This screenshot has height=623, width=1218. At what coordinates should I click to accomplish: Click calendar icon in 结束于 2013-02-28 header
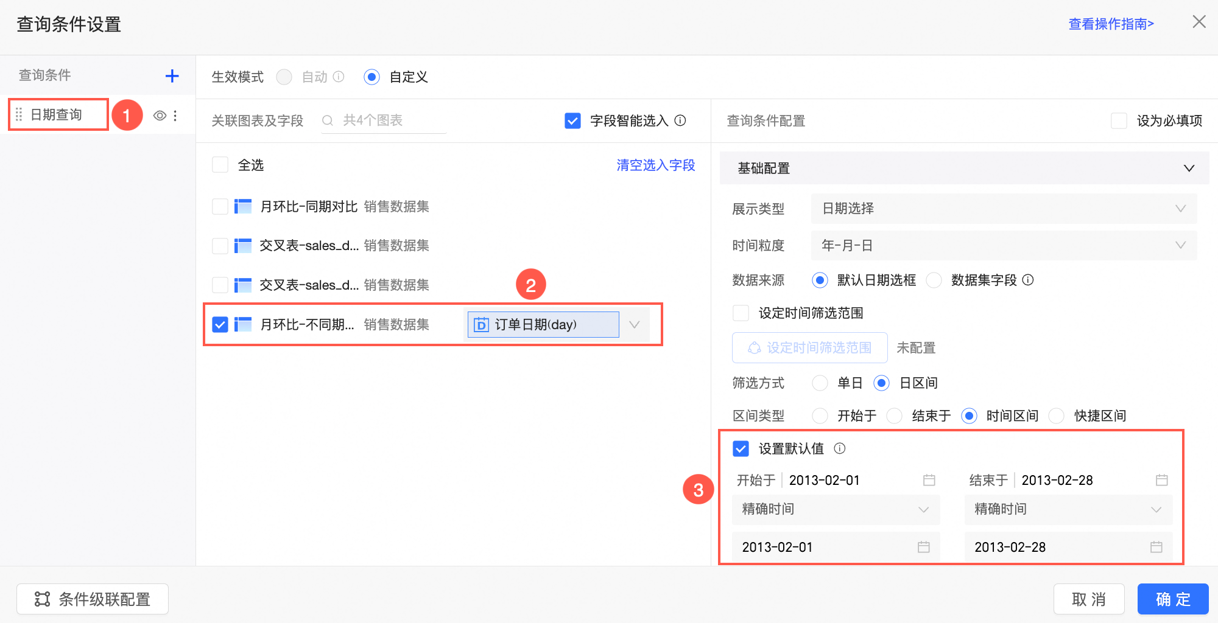click(1161, 480)
